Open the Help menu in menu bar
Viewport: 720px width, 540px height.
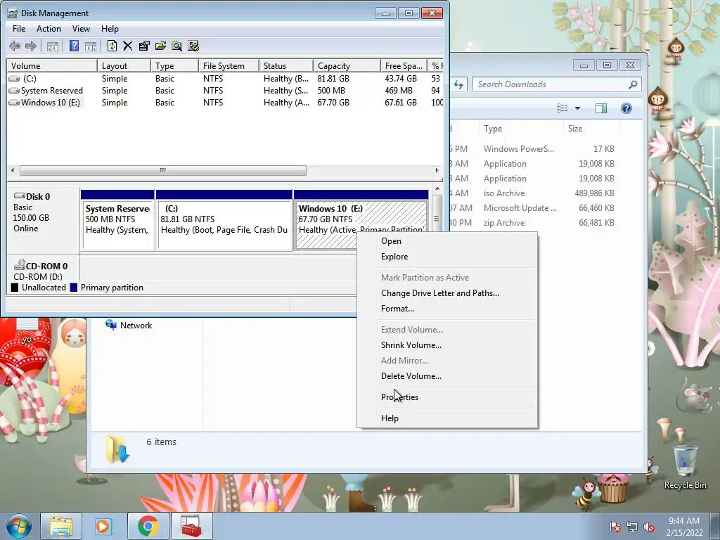click(x=110, y=28)
